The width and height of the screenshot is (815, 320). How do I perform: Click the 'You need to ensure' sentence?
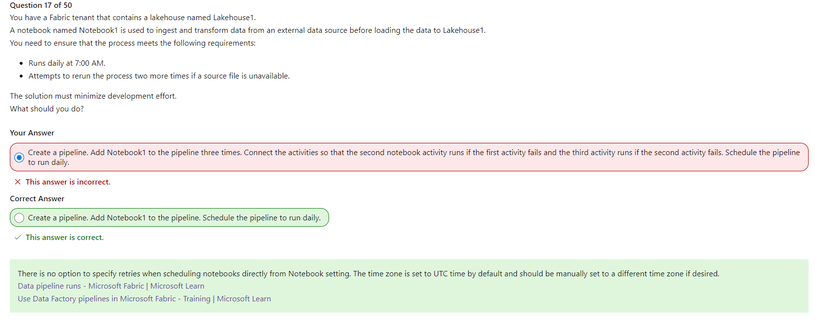point(133,43)
